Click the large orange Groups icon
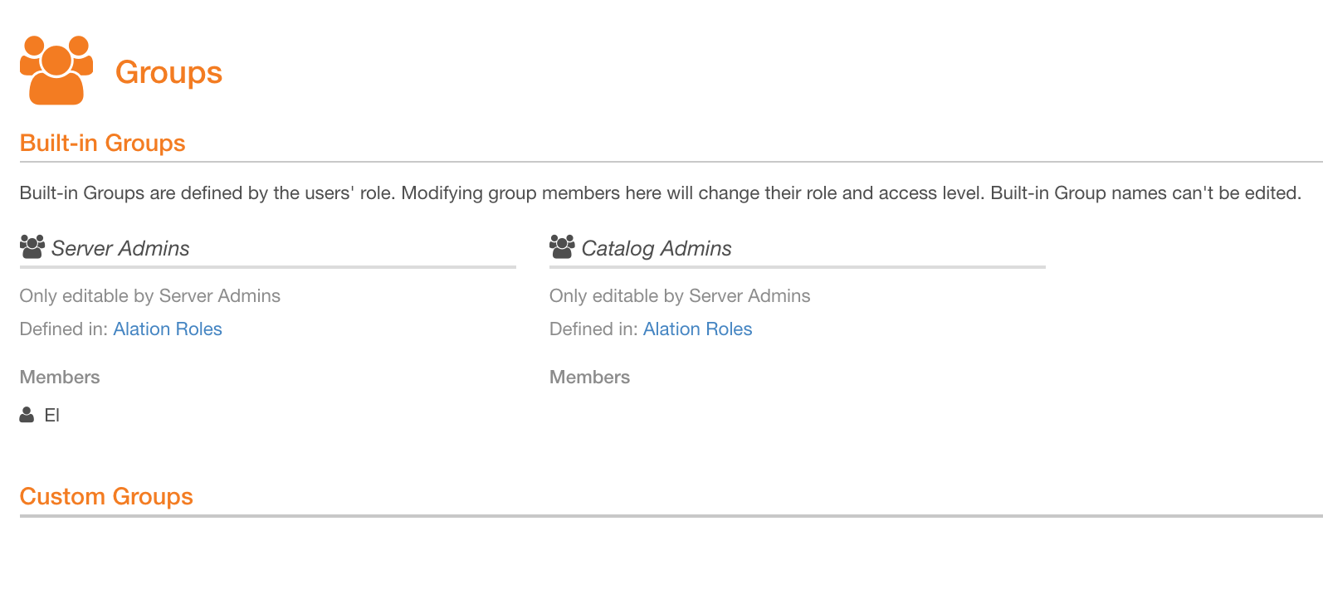 coord(56,71)
